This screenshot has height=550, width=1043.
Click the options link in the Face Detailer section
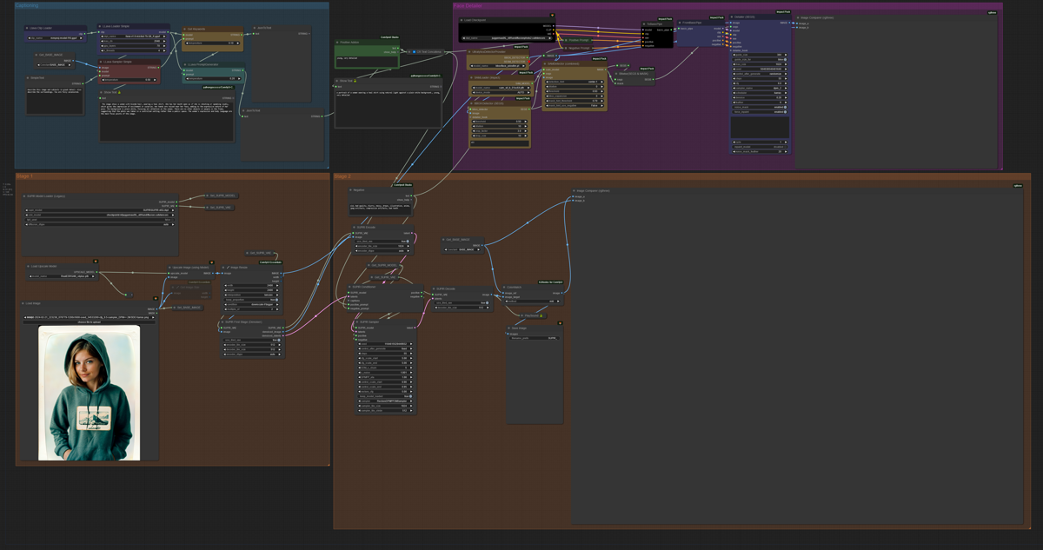(992, 13)
